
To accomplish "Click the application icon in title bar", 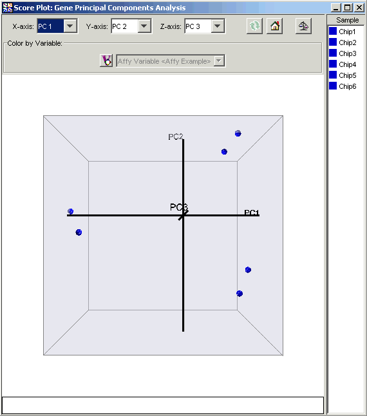I will coord(8,8).
